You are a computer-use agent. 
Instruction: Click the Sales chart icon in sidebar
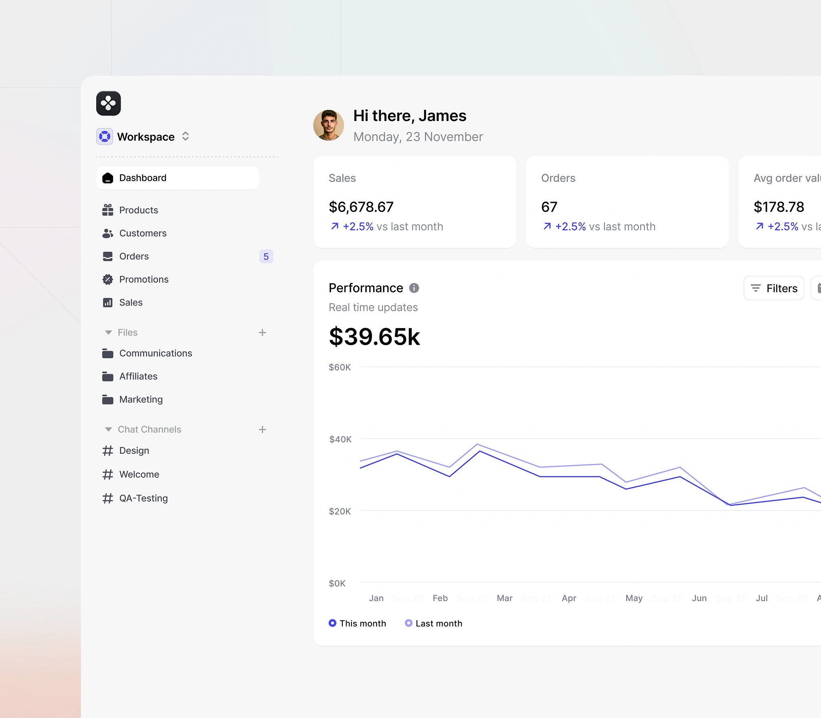[107, 303]
